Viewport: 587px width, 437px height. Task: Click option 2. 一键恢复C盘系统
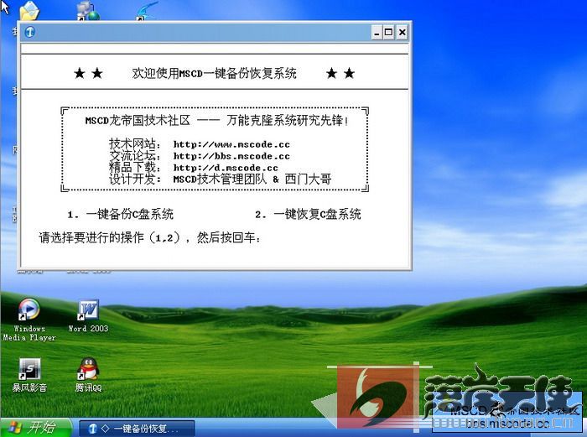[x=308, y=214]
